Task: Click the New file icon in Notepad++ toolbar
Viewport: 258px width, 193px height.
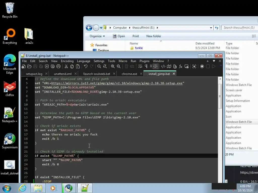Action: tap(24, 66)
